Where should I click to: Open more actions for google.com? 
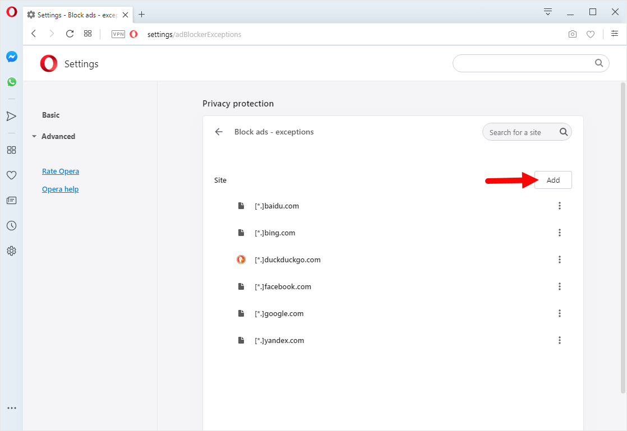tap(560, 313)
